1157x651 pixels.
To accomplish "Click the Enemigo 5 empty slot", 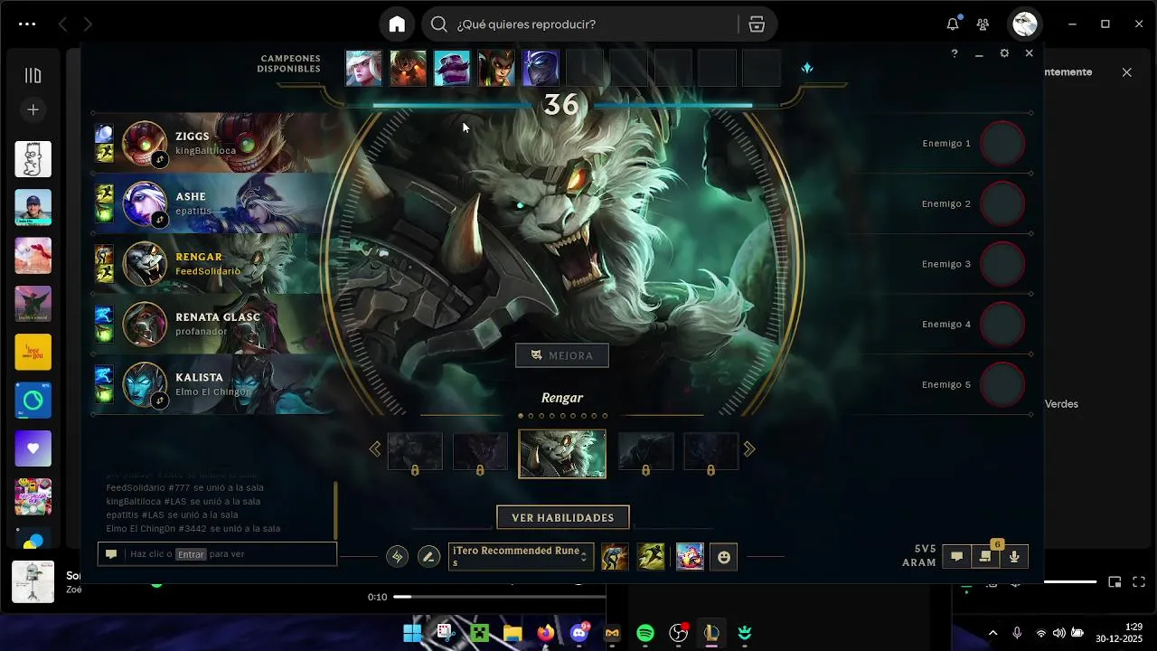I will point(1002,384).
